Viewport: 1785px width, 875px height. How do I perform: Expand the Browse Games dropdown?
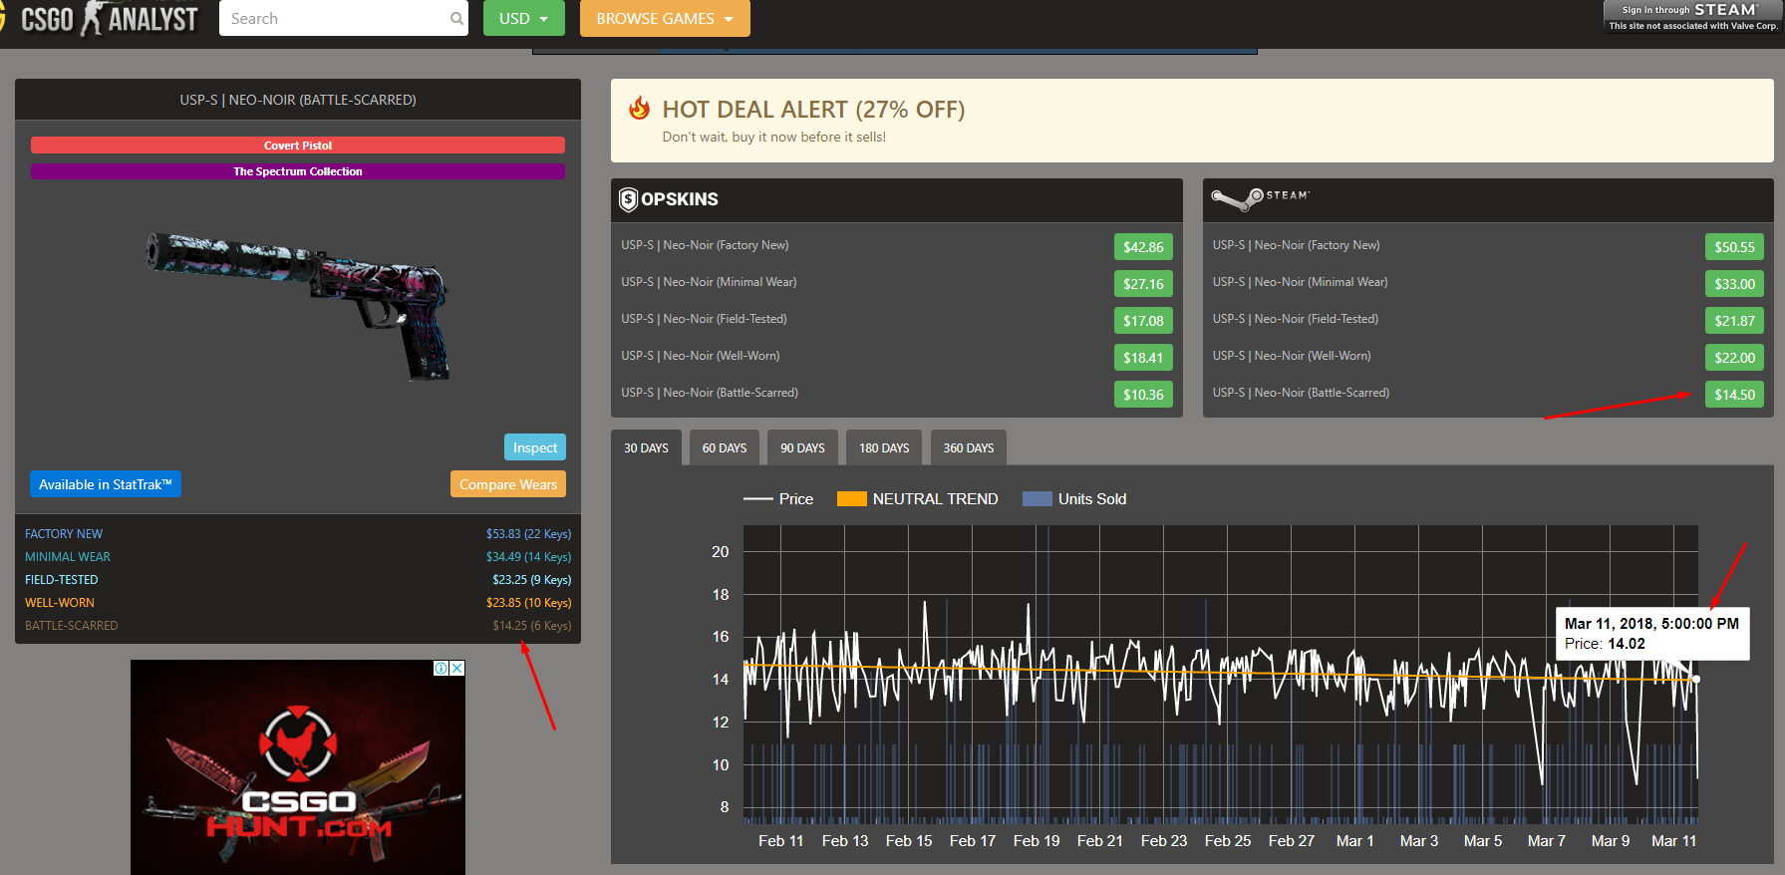[x=665, y=18]
